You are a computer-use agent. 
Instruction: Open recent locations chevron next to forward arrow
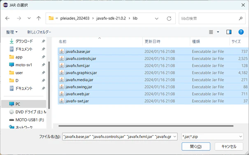click(29, 18)
